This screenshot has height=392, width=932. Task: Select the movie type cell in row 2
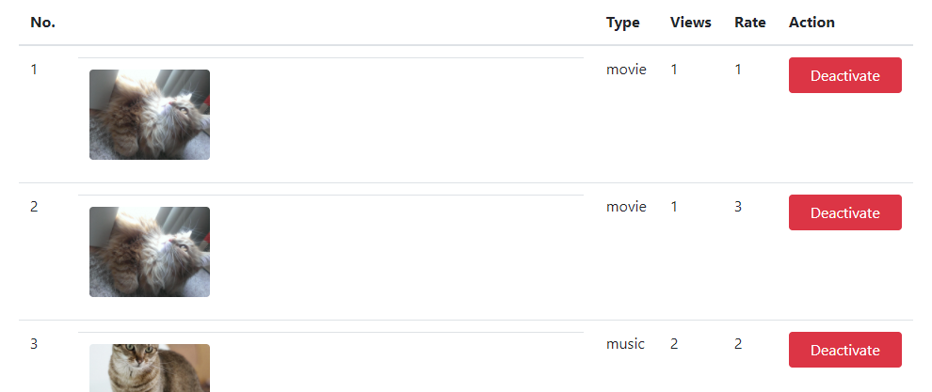click(626, 207)
